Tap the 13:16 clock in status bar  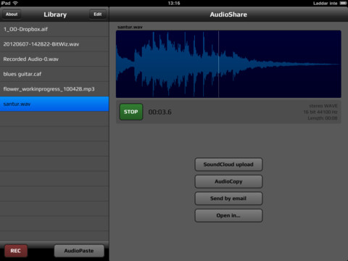[174, 3]
